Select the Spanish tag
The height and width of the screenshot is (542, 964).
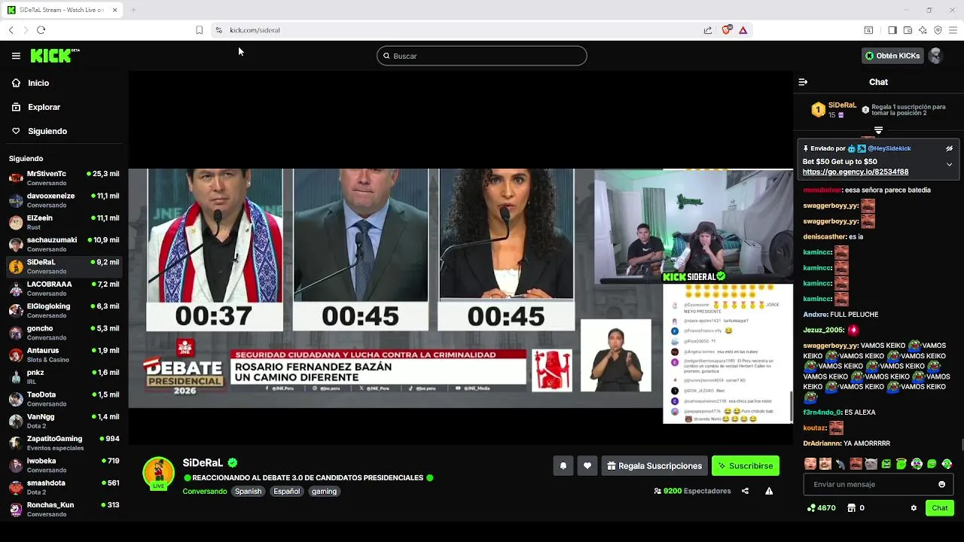coord(248,492)
